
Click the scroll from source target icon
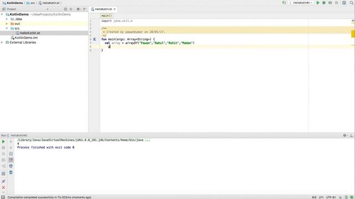tap(65, 9)
